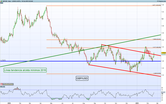Click the 1.27975 support level label
This screenshot has height=104, width=166.
(x=3, y=60)
